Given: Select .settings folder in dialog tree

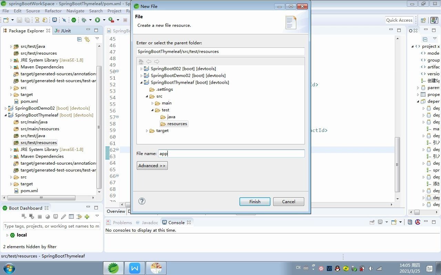Looking at the screenshot, I should 161,89.
